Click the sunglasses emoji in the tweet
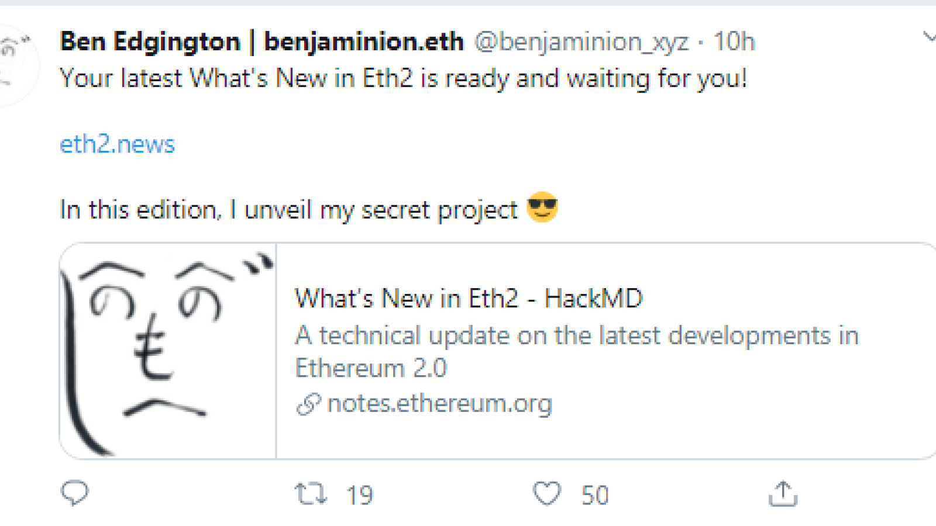The image size is (936, 526). [542, 207]
